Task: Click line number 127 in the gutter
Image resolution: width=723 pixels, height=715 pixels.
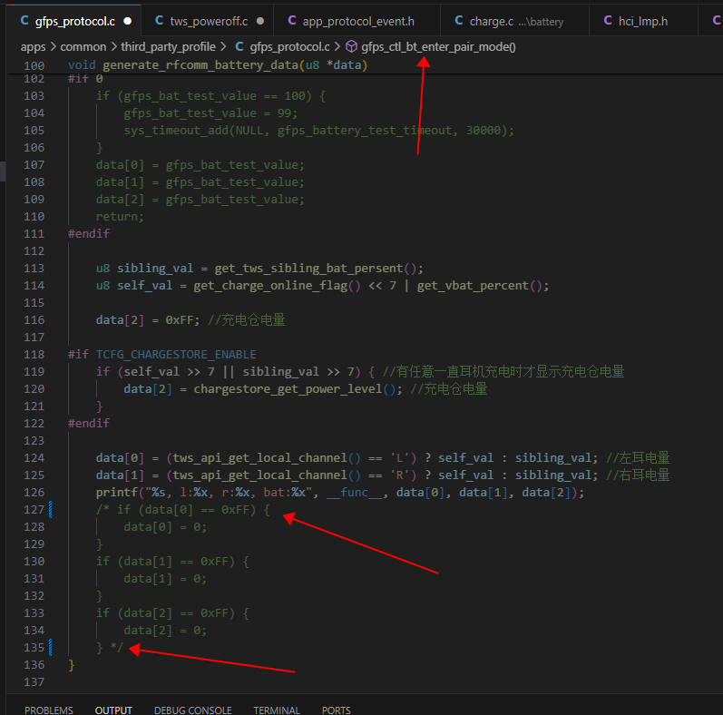Action: click(x=34, y=510)
